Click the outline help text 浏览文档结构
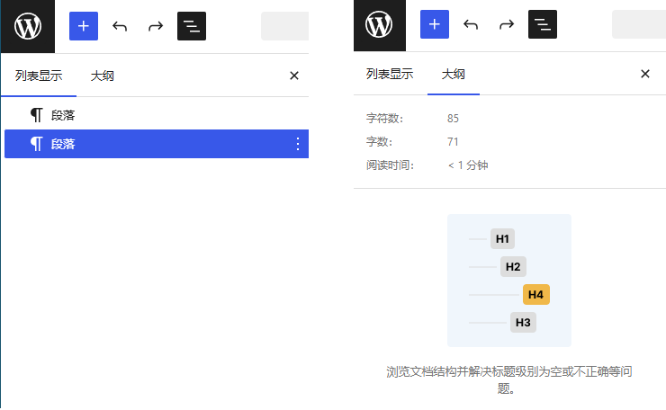666x410 pixels. point(509,379)
